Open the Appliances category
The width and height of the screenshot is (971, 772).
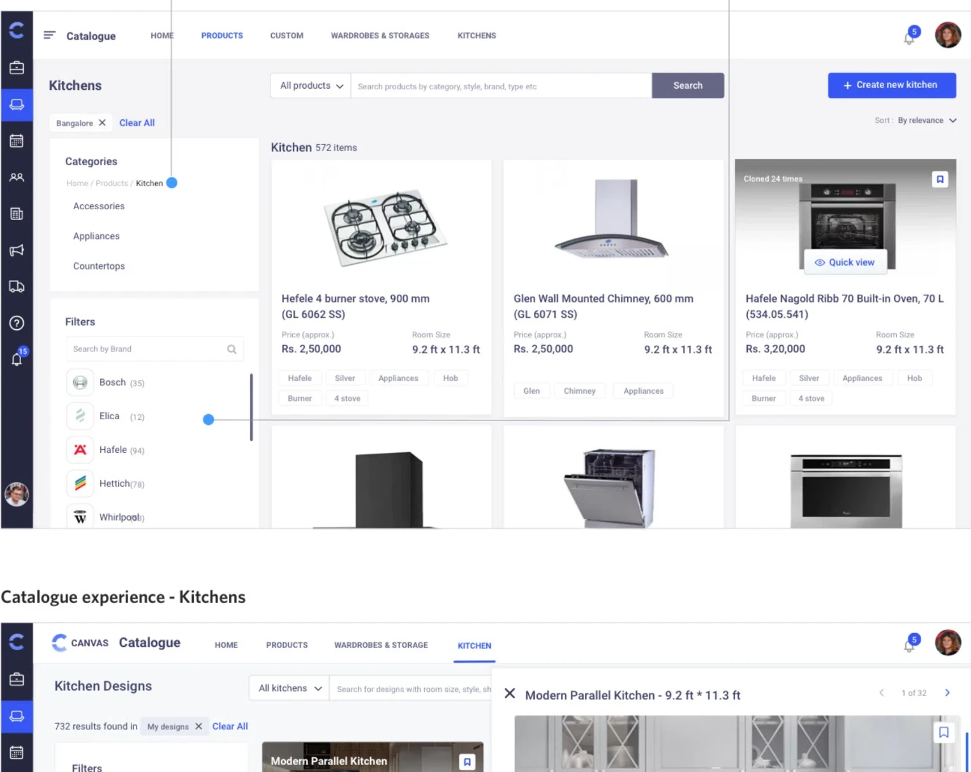pyautogui.click(x=96, y=236)
